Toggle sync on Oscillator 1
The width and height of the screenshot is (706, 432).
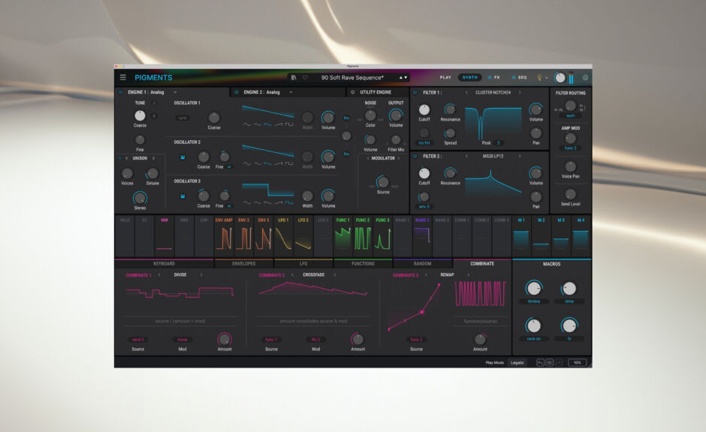point(183,118)
